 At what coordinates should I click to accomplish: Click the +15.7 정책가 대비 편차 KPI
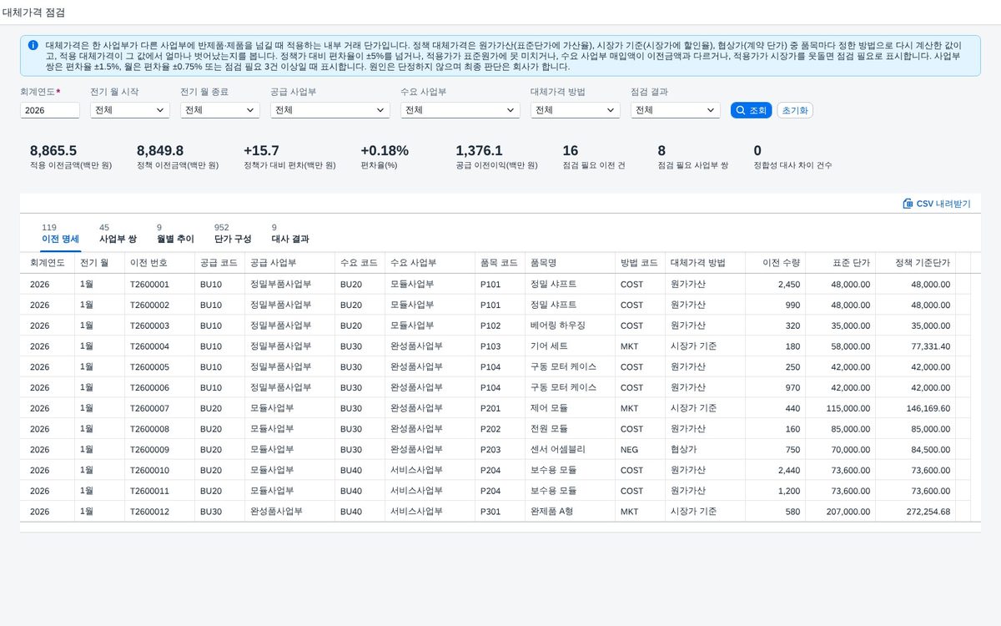[289, 156]
